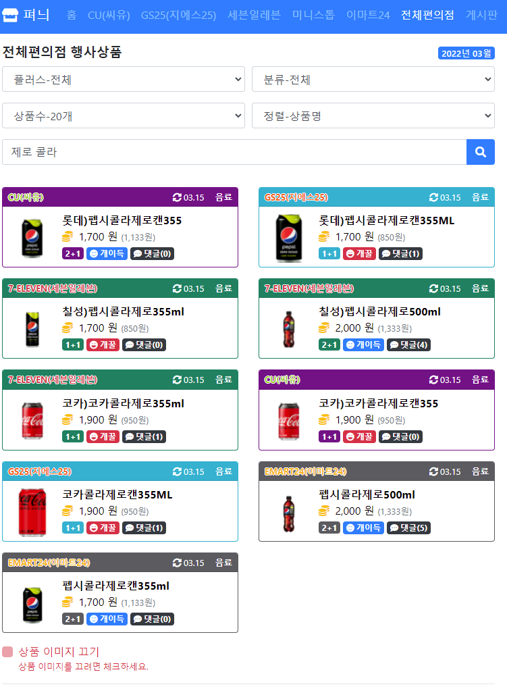Open GS25 코카콜라제로캔355ML can image

32,512
